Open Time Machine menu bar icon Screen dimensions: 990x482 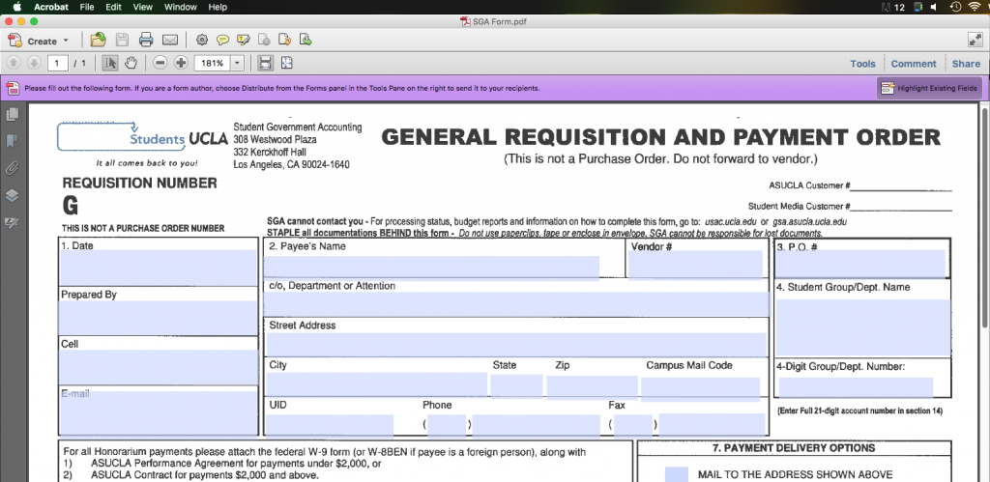tap(955, 7)
